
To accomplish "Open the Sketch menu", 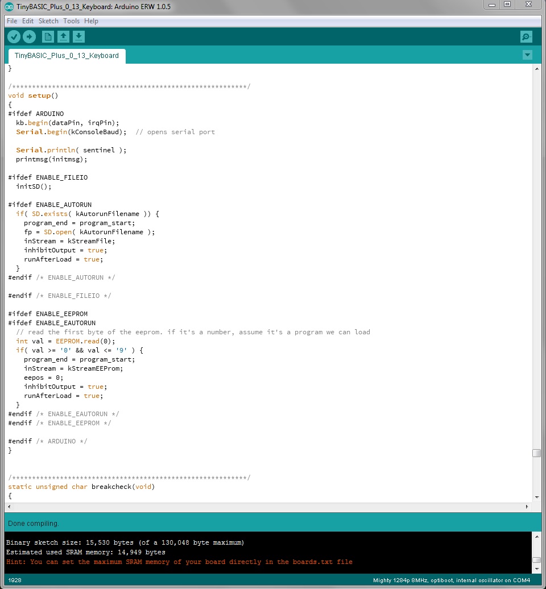I will point(48,20).
